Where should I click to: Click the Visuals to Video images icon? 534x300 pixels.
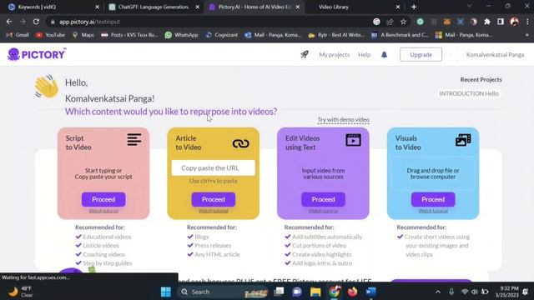pos(463,140)
